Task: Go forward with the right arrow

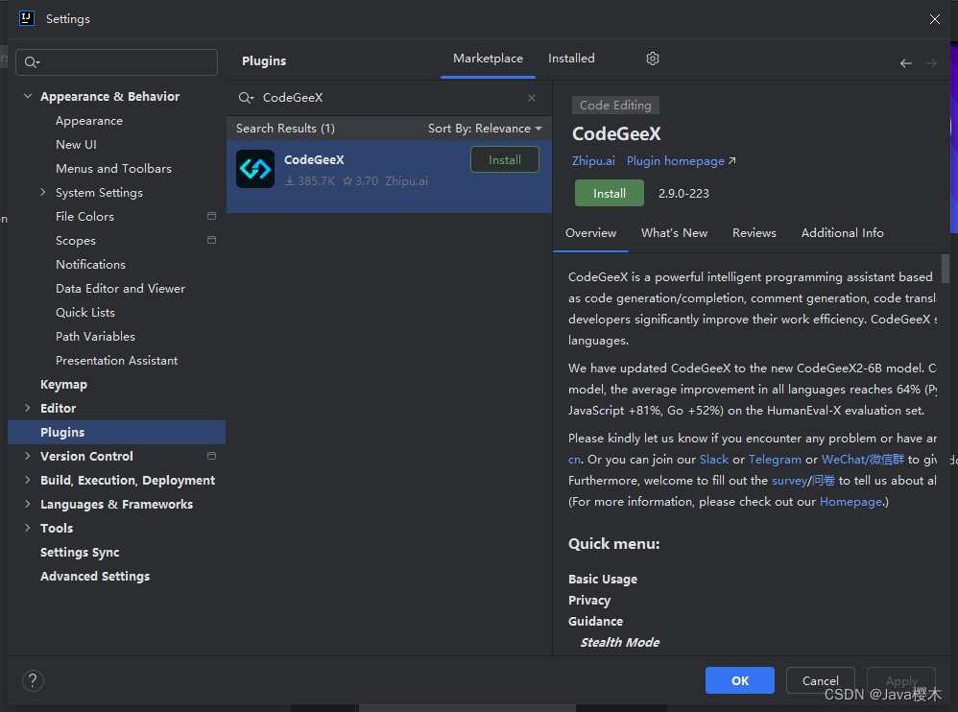Action: (x=930, y=63)
